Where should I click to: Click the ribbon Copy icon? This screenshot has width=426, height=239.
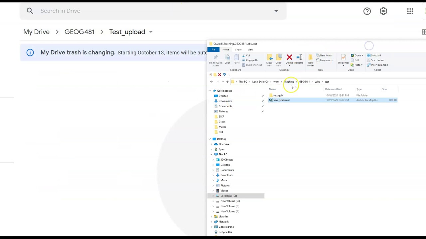228,57
